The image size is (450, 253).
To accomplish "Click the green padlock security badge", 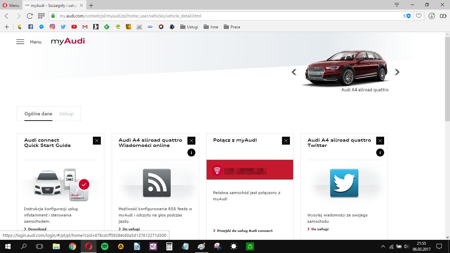I will click(x=53, y=16).
